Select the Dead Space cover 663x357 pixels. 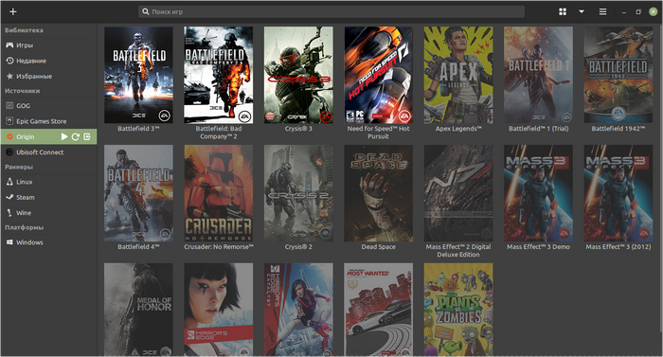pyautogui.click(x=379, y=193)
